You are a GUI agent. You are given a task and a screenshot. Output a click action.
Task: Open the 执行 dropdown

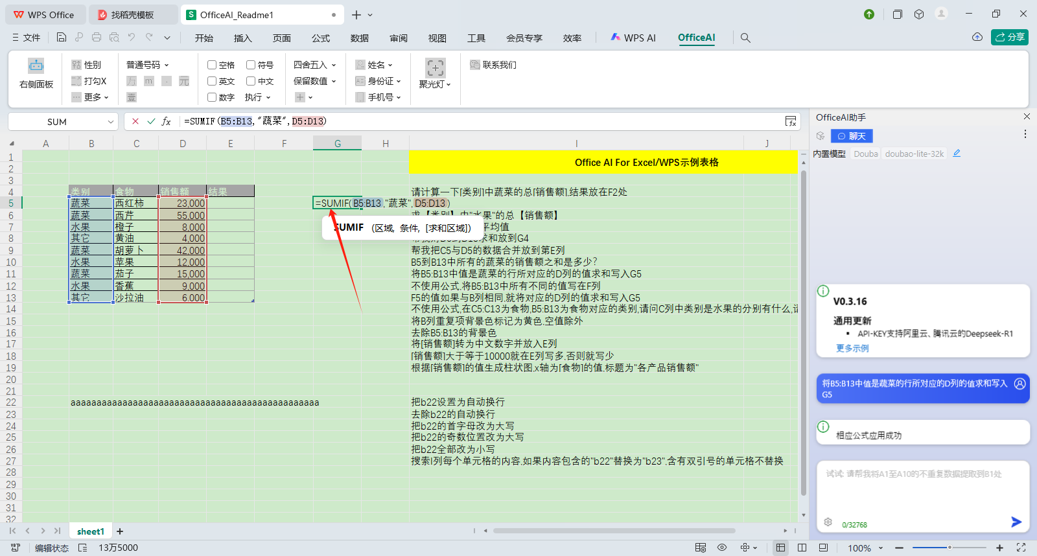(258, 97)
